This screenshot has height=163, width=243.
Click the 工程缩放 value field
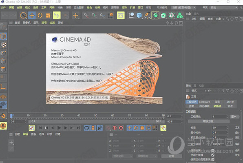coord(220,116)
